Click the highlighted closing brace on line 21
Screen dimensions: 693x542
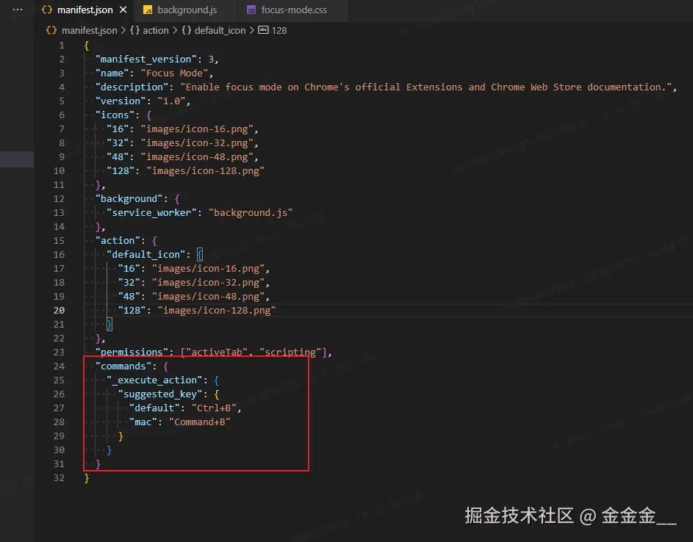pos(109,324)
